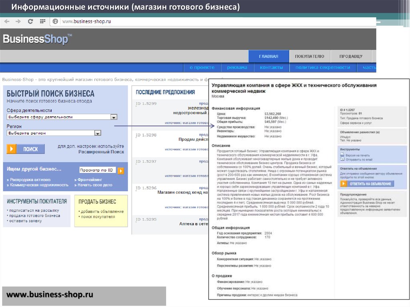The image size is (410, 307).
Task: Click the browser back arrow
Action: 7,21
